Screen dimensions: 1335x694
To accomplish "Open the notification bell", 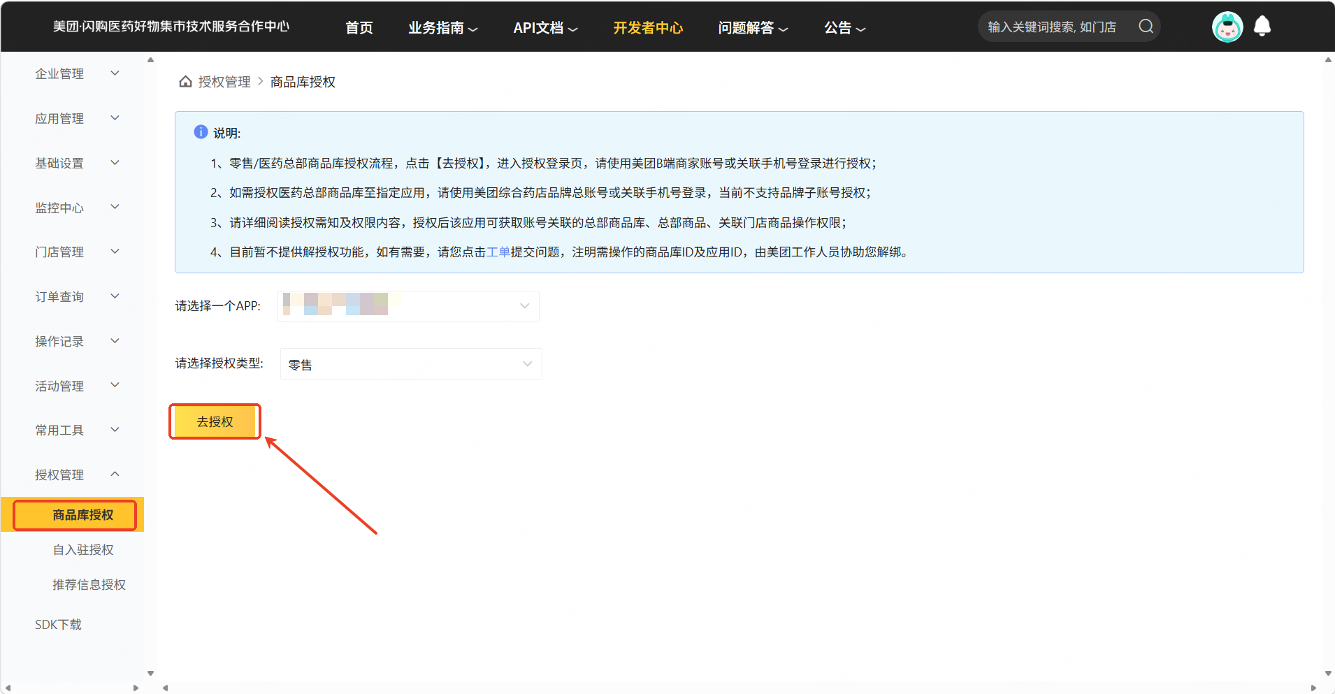I will coord(1262,27).
